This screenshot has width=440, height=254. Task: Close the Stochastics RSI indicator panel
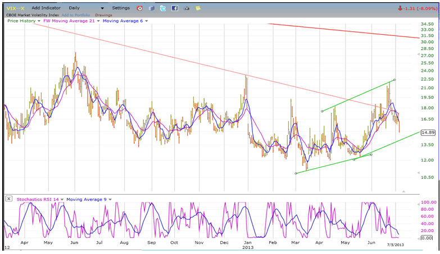coord(8,198)
